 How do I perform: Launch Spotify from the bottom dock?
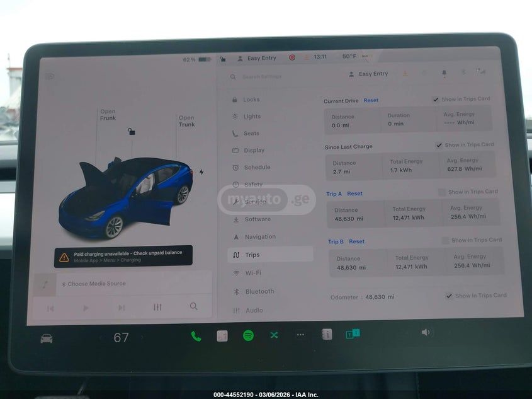(x=247, y=336)
